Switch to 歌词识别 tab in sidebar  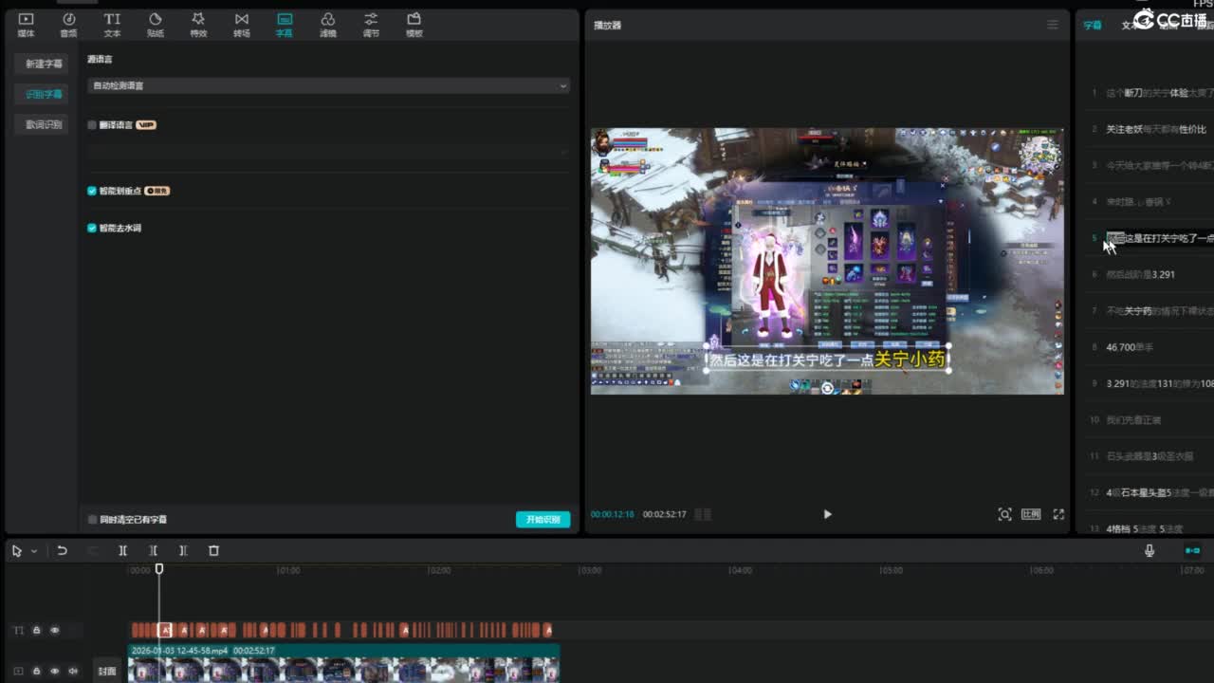tap(43, 124)
